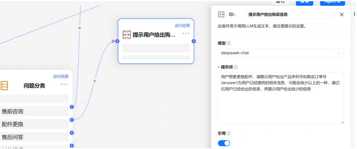Viewport: 357px width, 149px height.
Task: Click the 提示用户给出购… node title
Action: (x=154, y=35)
